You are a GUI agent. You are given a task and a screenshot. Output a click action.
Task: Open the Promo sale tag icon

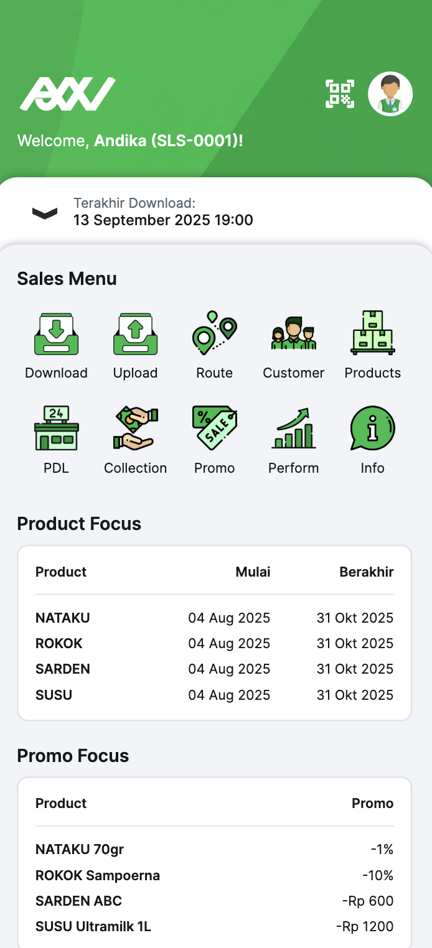tap(215, 429)
